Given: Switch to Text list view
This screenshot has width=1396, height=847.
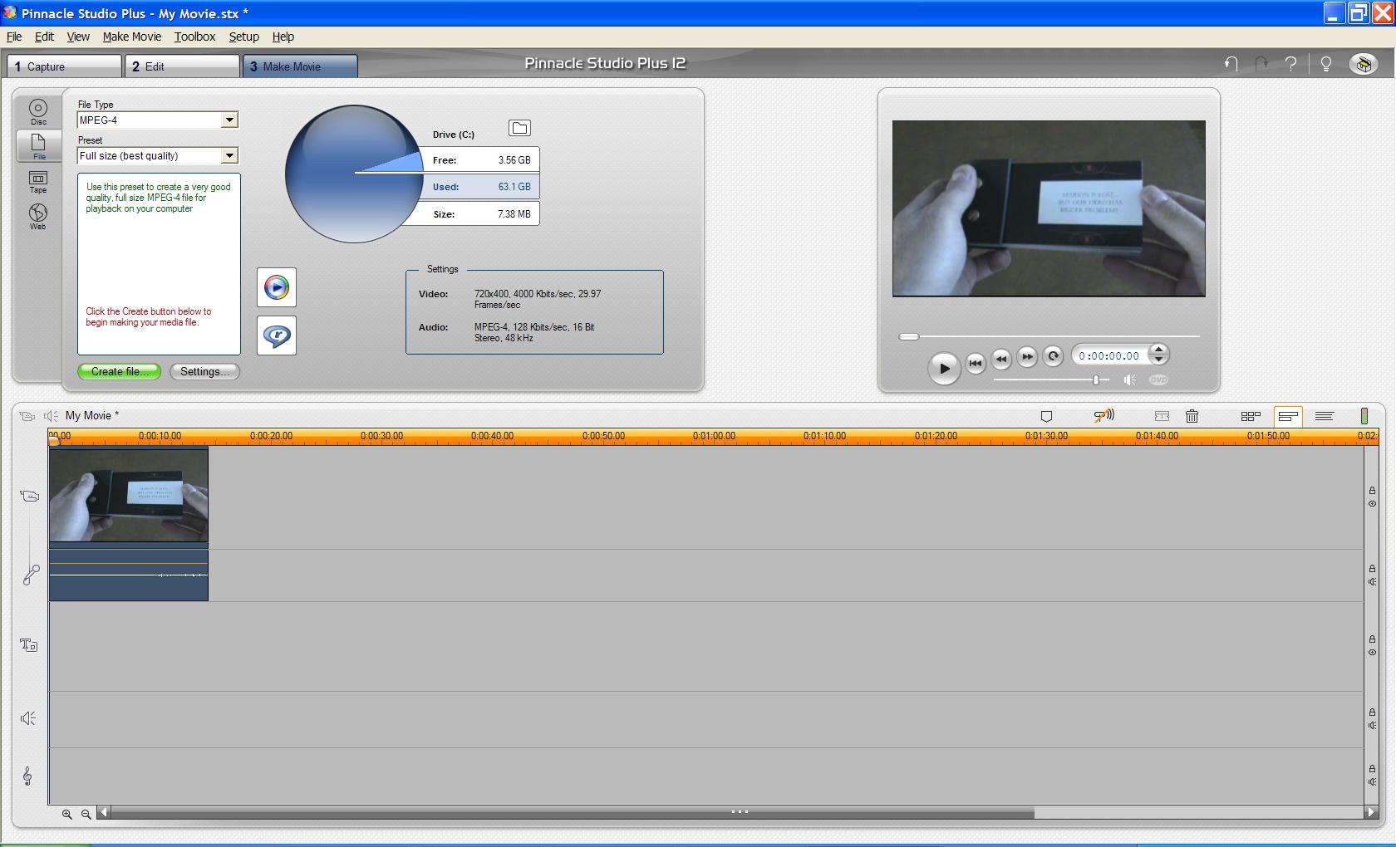Looking at the screenshot, I should 1325,416.
